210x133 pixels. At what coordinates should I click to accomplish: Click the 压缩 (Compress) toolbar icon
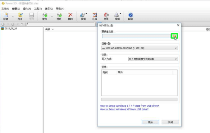(95, 16)
